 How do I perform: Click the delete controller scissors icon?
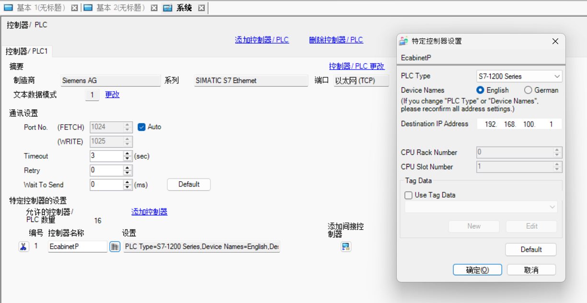point(23,247)
